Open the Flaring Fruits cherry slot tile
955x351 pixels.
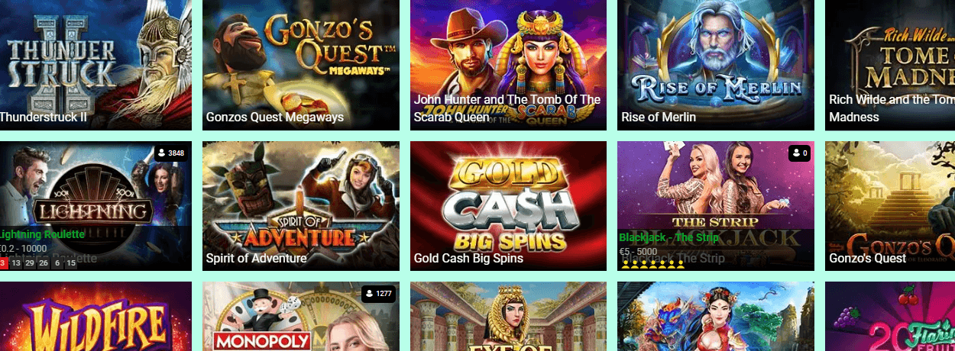coord(890,316)
